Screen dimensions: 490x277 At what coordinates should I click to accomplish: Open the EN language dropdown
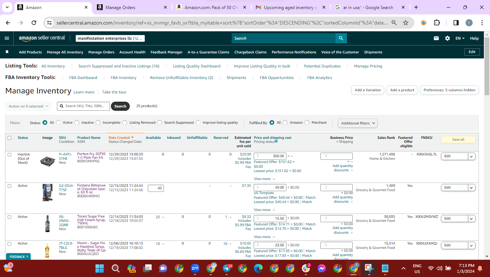pos(460,38)
